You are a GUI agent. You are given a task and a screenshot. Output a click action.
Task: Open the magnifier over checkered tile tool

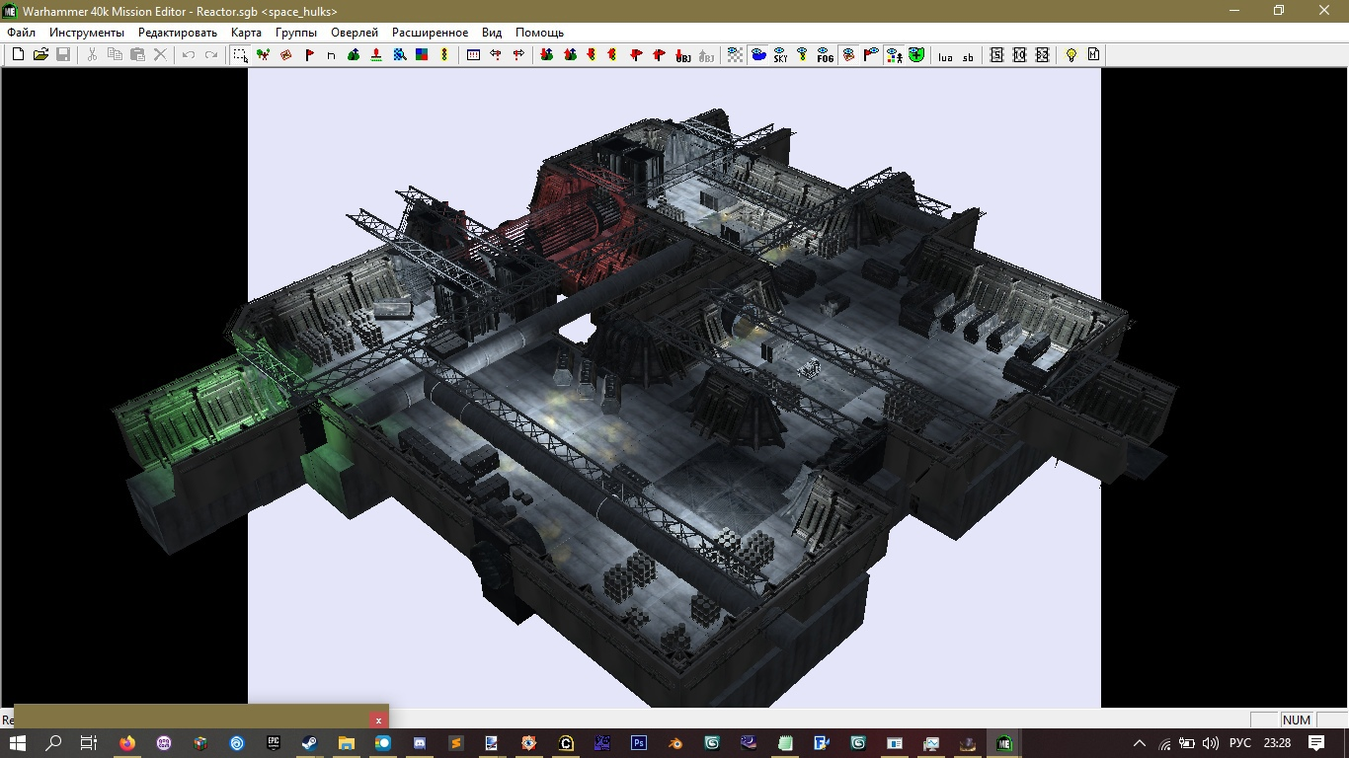(x=399, y=55)
